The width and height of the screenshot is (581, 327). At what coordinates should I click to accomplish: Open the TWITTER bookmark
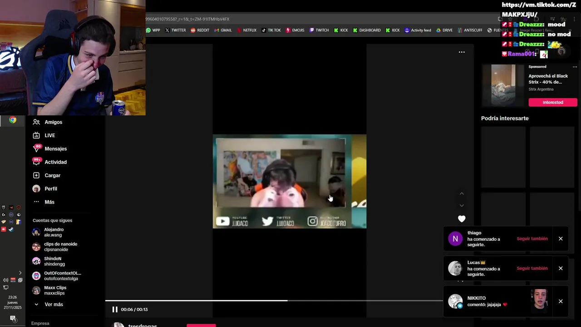pyautogui.click(x=175, y=30)
